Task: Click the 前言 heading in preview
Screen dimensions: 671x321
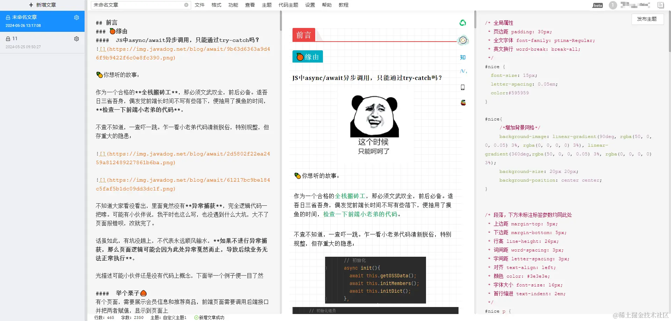Action: 304,35
